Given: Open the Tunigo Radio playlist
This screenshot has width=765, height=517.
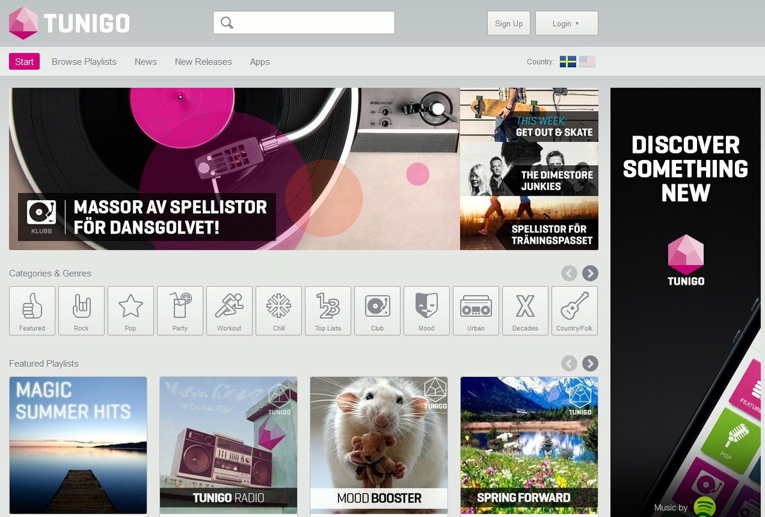Looking at the screenshot, I should (x=229, y=445).
